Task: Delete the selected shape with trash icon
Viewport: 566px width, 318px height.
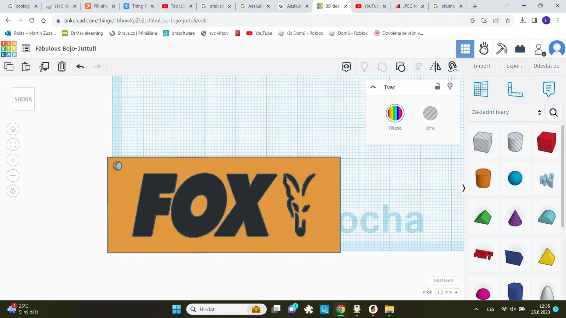Action: tap(62, 66)
